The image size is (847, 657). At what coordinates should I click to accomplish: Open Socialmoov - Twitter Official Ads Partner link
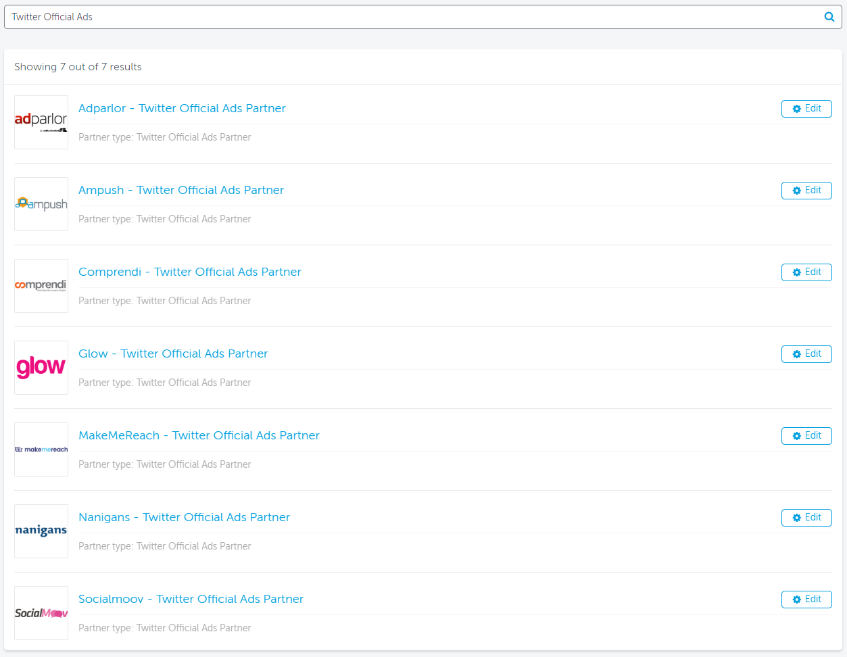(x=191, y=599)
